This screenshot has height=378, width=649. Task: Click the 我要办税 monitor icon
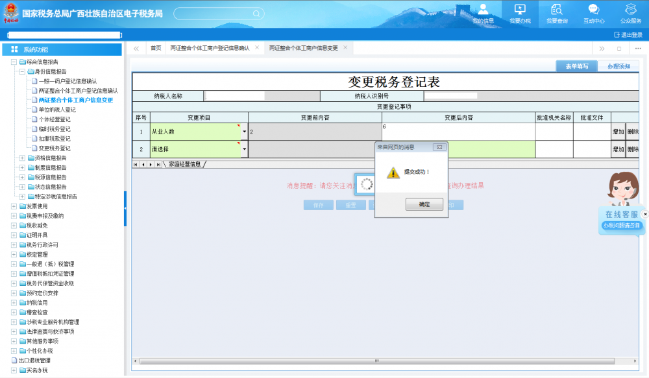tap(519, 10)
